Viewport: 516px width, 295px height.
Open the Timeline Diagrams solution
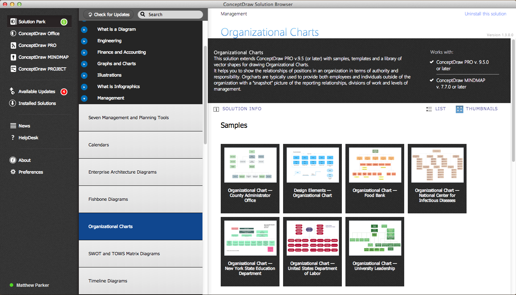(140, 281)
